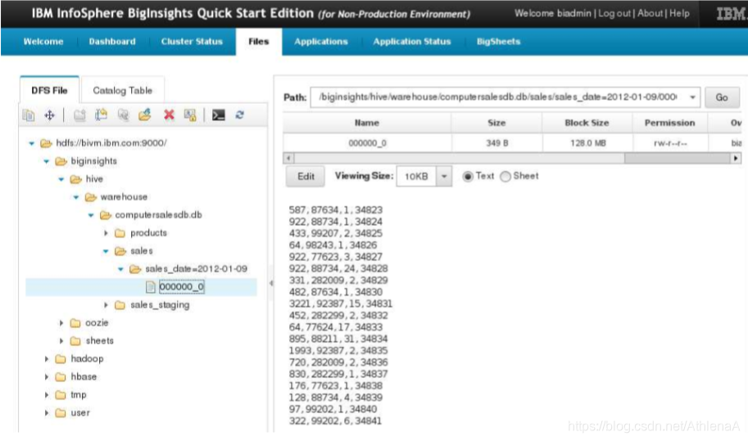This screenshot has height=441, width=748.
Task: Click the Set Permission padlock icon
Action: click(x=190, y=115)
